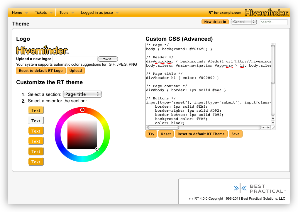Click the CSS editor scroll left arrow

[x=264, y=128]
